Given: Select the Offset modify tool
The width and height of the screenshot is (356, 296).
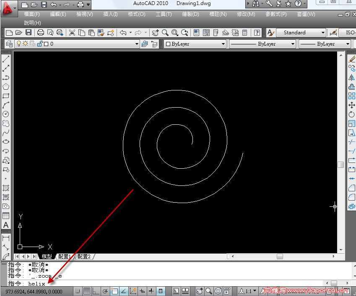Looking at the screenshot, I should tap(352, 87).
